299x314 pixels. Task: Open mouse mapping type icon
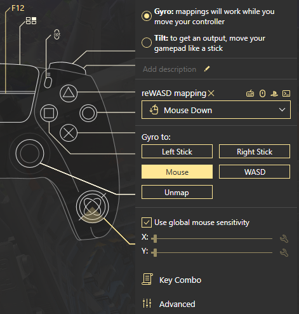(x=262, y=93)
